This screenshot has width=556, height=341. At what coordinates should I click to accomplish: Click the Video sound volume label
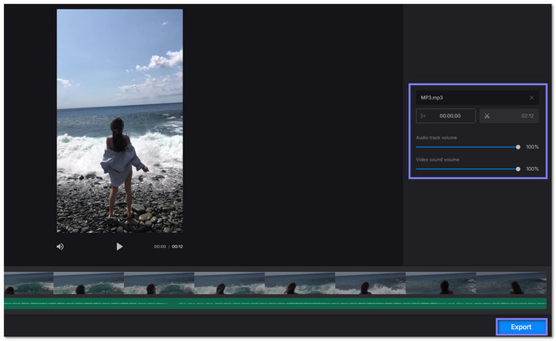click(437, 160)
